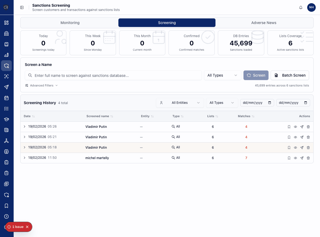
Task: Bookmark the 05:21 Vladimir Putin screening
Action: tap(289, 137)
